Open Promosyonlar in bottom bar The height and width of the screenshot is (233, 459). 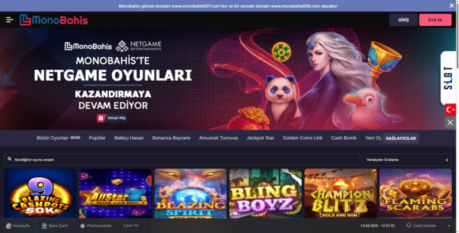[96, 226]
